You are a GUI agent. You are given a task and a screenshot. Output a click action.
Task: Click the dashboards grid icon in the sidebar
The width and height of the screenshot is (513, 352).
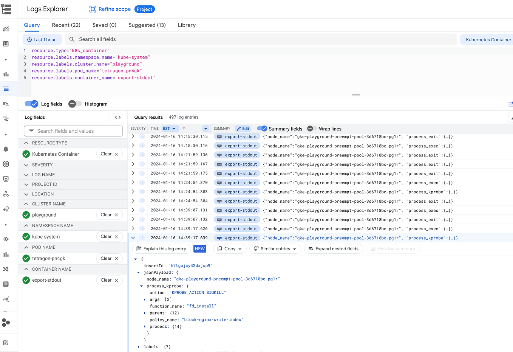pos(6,44)
